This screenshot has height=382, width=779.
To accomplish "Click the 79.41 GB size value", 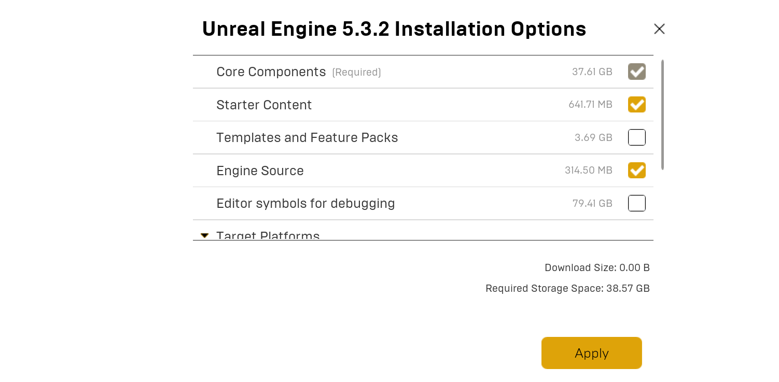I will [592, 203].
